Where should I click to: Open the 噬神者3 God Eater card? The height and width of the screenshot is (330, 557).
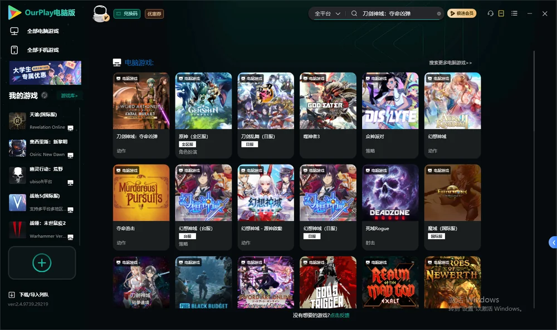coord(328,115)
